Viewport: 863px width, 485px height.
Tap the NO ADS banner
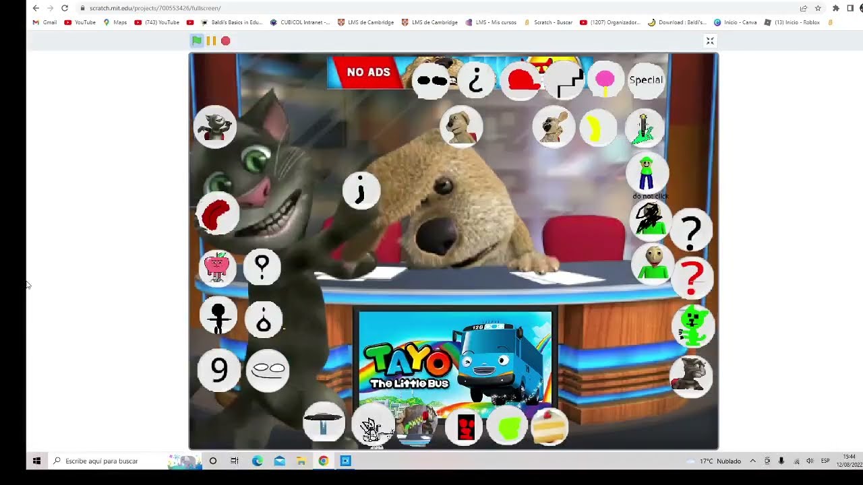[x=368, y=72]
